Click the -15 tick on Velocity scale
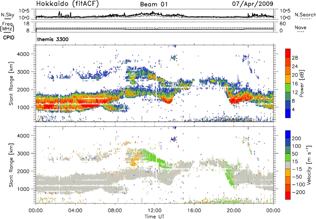 click(x=297, y=169)
